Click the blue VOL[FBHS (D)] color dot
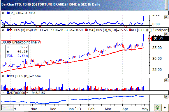The height and width of the screenshot is (112, 169). tap(8, 76)
